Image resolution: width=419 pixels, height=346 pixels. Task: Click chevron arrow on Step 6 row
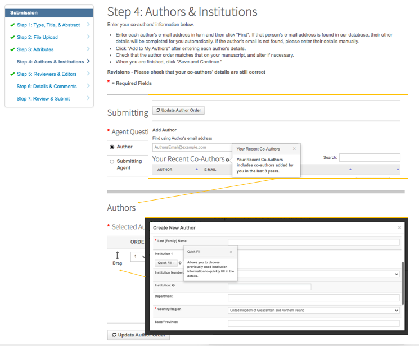pos(88,86)
